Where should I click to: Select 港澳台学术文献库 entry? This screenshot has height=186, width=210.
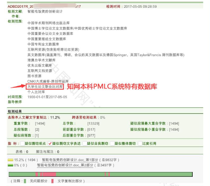coord(41,60)
